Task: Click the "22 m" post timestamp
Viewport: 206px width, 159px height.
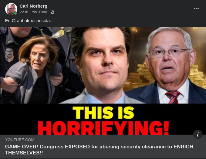Action: 24,12
